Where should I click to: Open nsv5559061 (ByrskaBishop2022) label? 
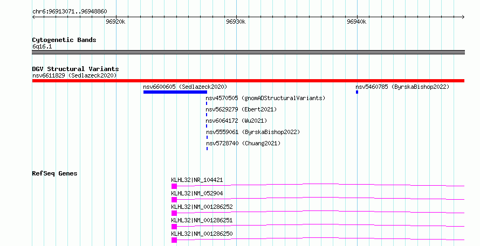pyautogui.click(x=253, y=132)
